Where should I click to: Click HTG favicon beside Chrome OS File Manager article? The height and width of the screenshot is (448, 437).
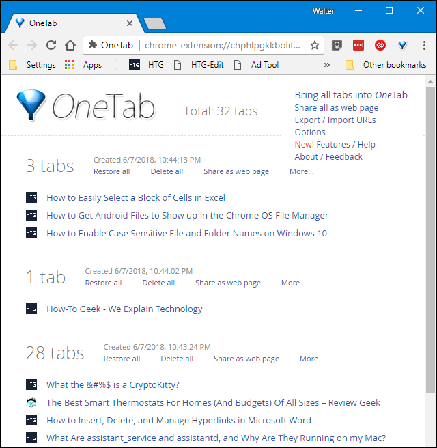(31, 215)
